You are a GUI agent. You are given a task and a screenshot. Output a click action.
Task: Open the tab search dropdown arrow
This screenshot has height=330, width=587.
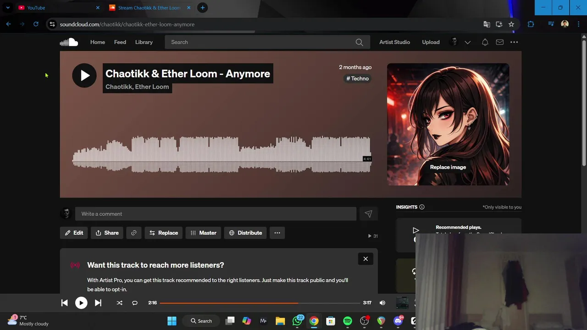7,8
